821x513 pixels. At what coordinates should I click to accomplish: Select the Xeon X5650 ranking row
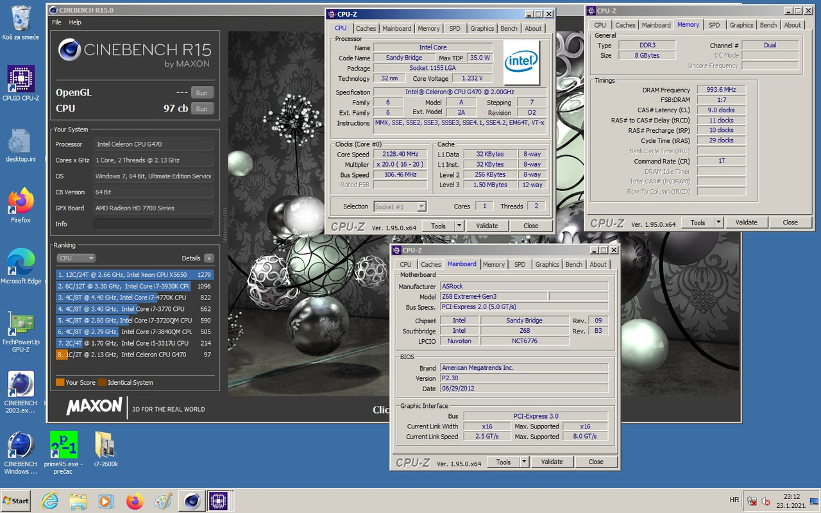click(135, 274)
